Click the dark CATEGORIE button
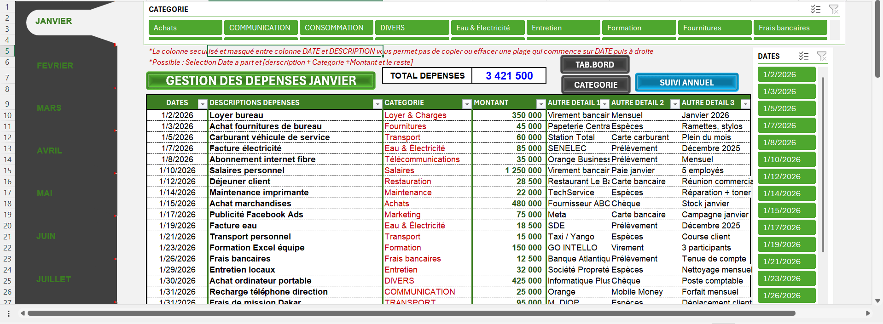This screenshot has width=883, height=324. (596, 85)
